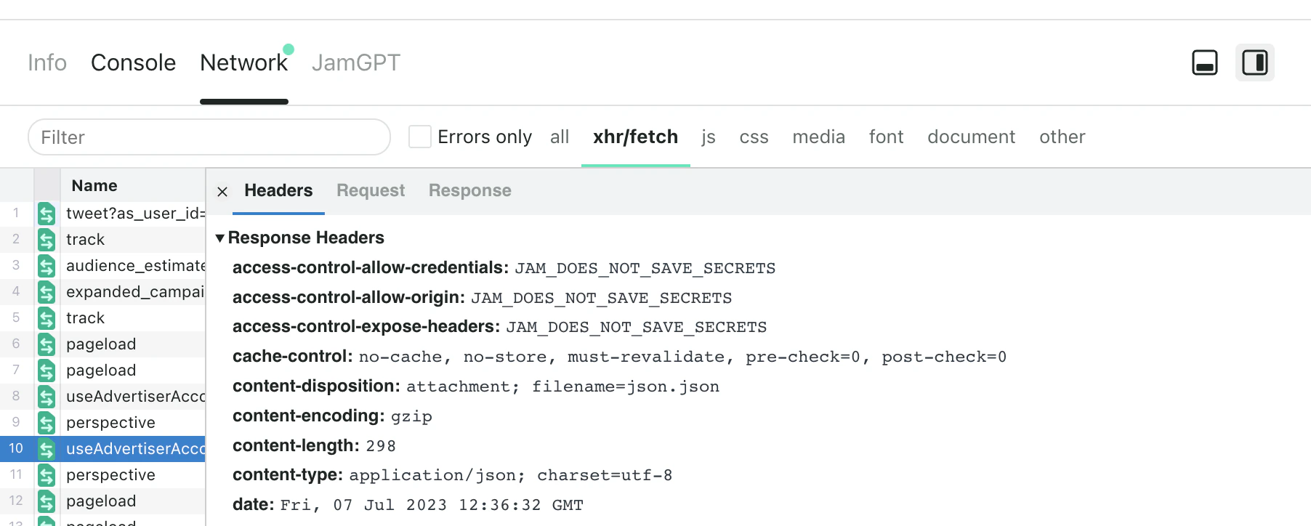Filter requests by xhr/fetch
The width and height of the screenshot is (1311, 526).
[635, 137]
